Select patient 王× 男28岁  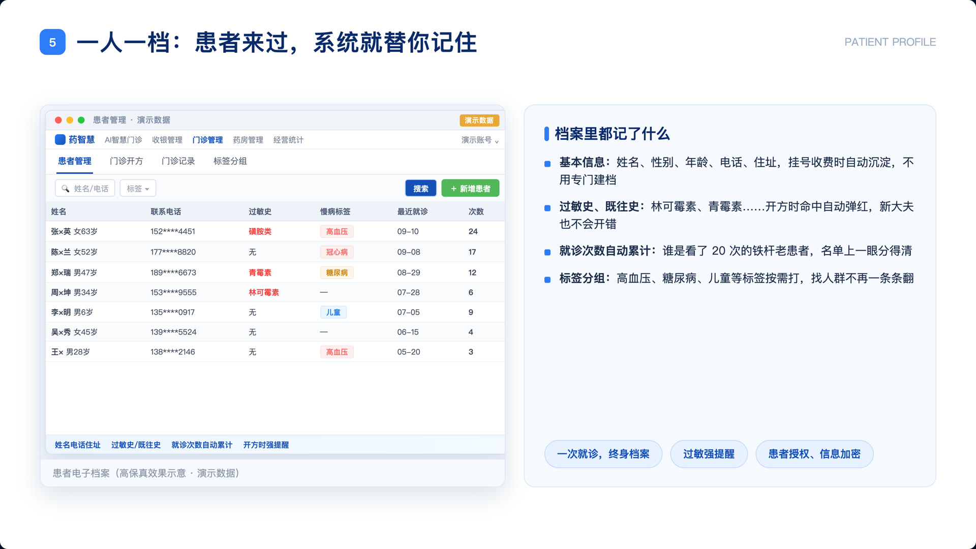[x=71, y=352]
